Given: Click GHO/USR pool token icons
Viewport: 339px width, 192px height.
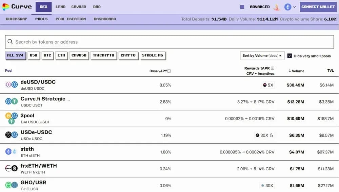Looking at the screenshot, I should [x=12, y=185].
